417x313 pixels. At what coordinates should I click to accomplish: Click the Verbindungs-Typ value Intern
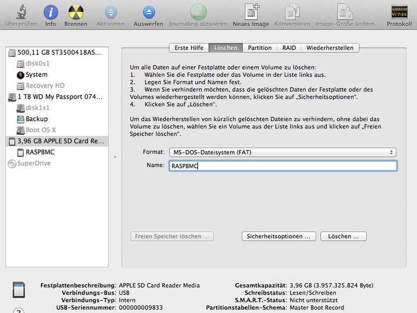127,300
